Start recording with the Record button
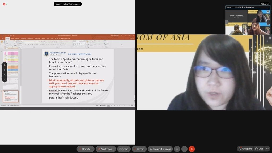Image resolution: width=272 pixels, height=153 pixels. (139, 149)
